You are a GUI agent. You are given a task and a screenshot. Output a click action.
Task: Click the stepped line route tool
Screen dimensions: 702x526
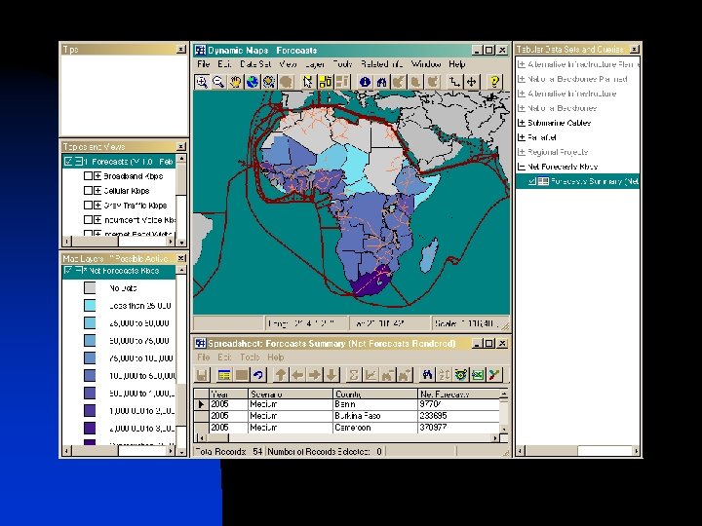point(455,82)
